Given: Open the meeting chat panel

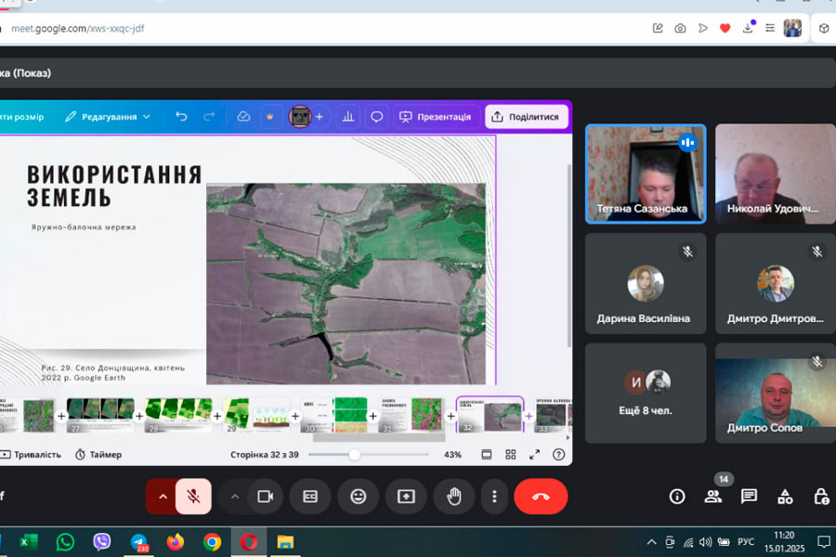Looking at the screenshot, I should (749, 497).
